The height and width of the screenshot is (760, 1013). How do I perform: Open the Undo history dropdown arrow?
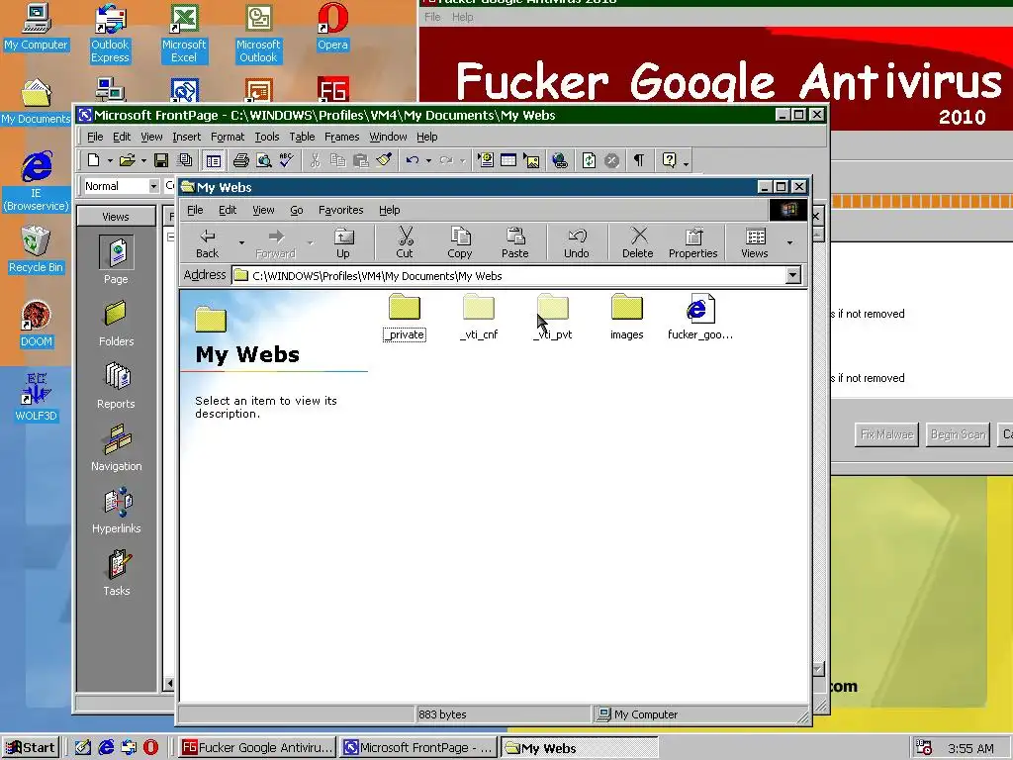(428, 160)
